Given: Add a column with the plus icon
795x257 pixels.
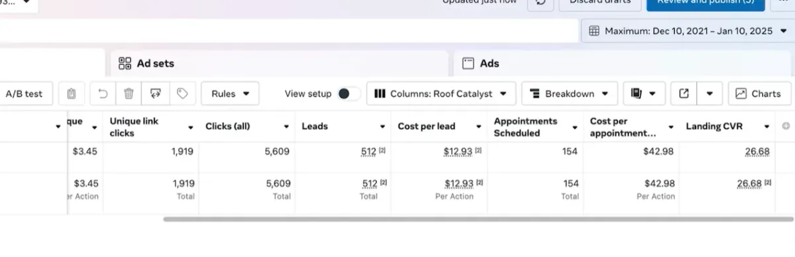Looking at the screenshot, I should [x=786, y=126].
